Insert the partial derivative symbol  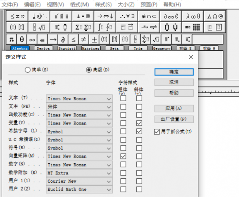click(63, 39)
